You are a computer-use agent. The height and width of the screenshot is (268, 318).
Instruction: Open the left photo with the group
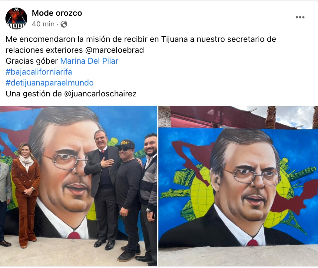click(78, 186)
